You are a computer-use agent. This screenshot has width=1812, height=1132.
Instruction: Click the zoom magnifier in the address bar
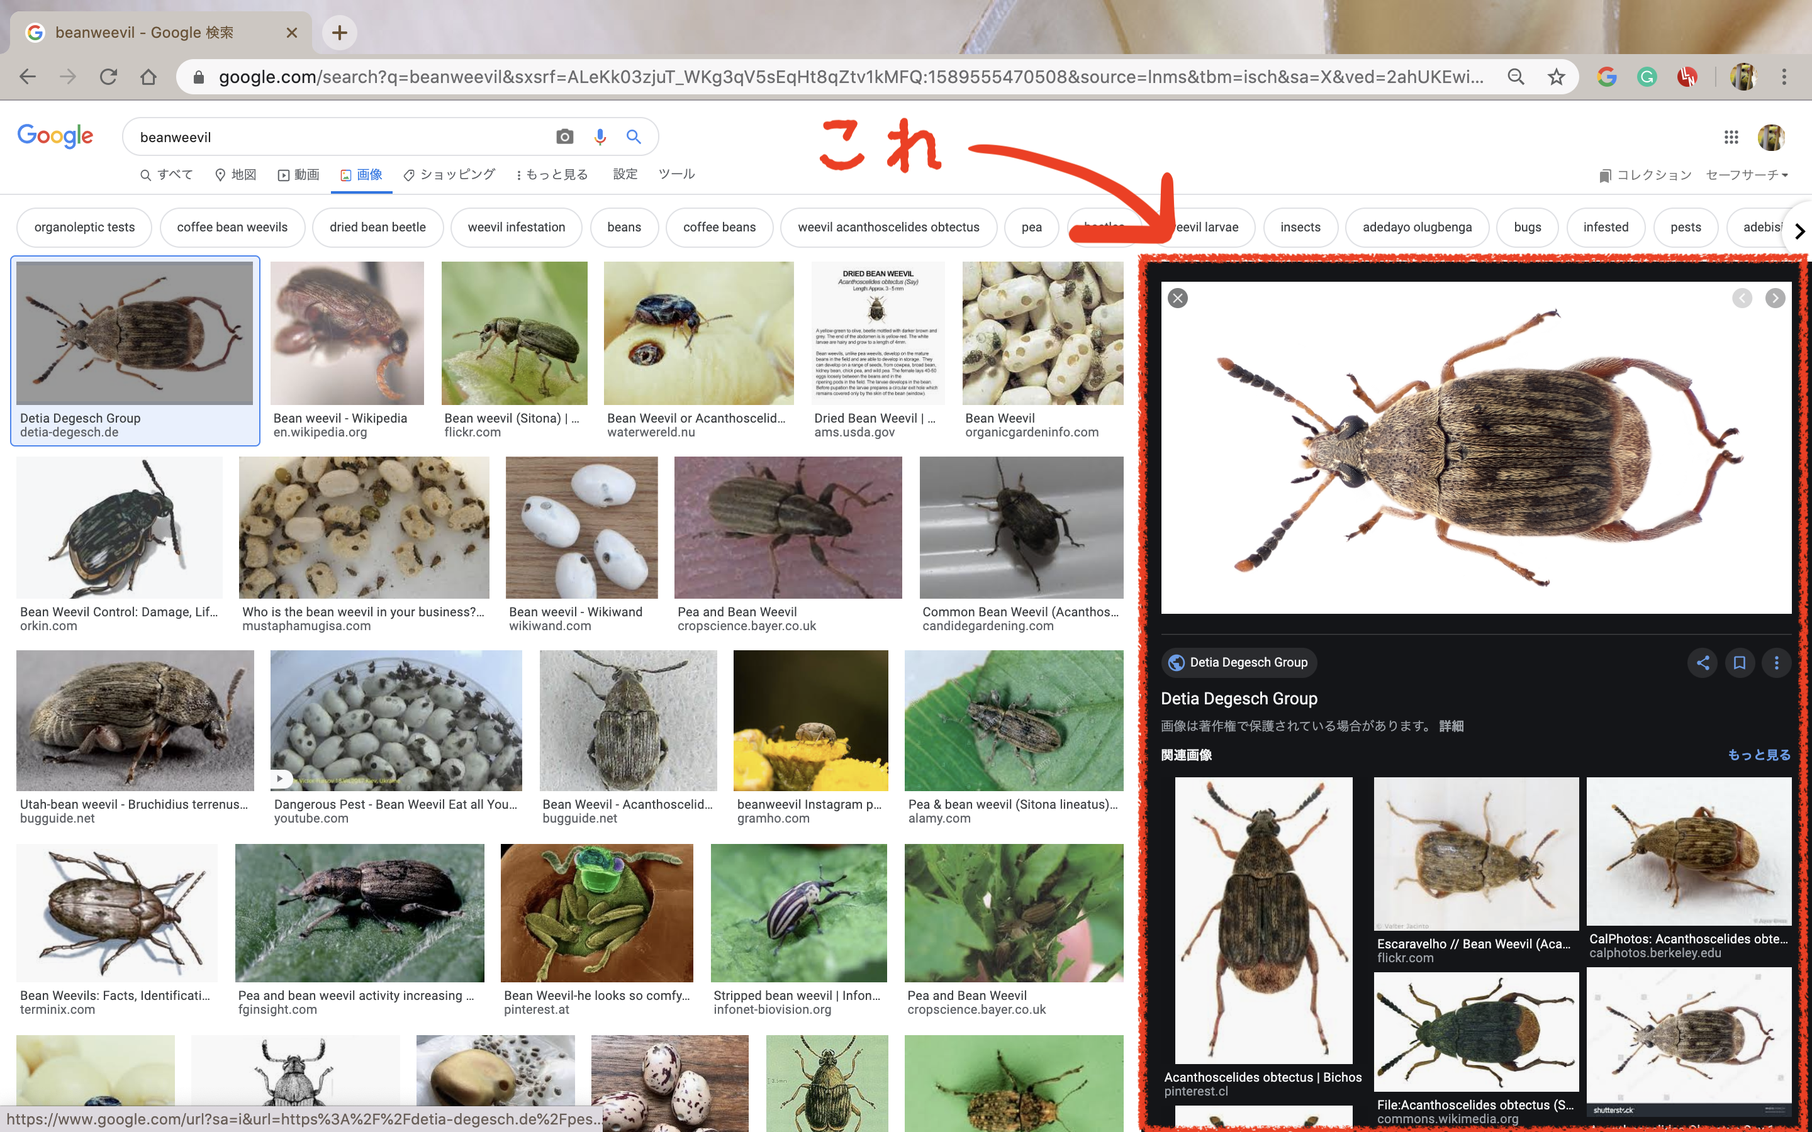(1516, 76)
